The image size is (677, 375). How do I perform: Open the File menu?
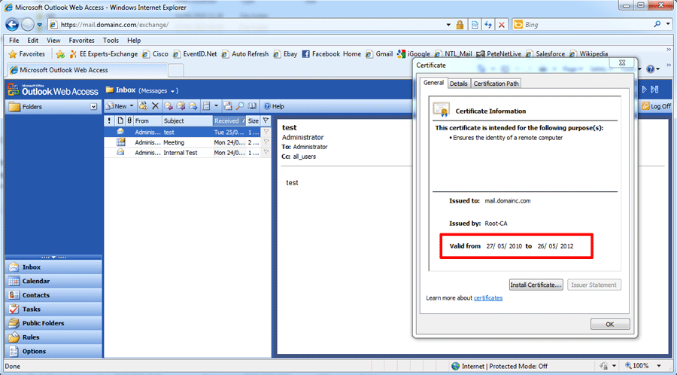coord(14,40)
